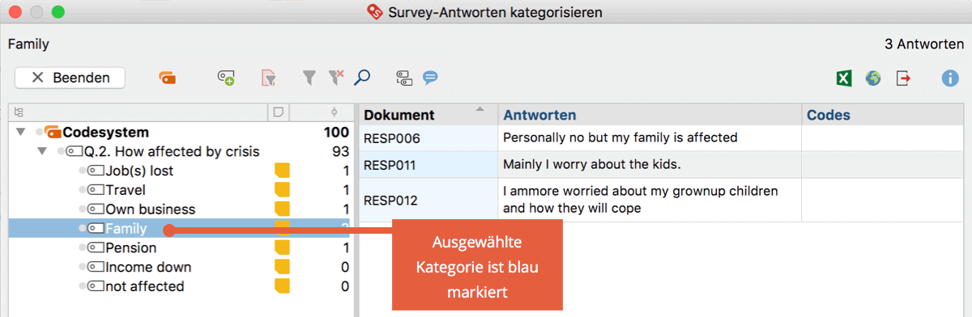Select the Pension code in tree
The height and width of the screenshot is (317, 972).
[130, 247]
